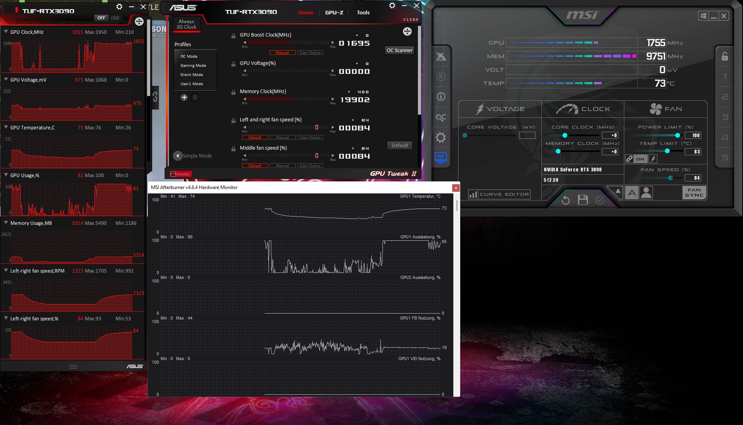The height and width of the screenshot is (425, 743).
Task: Click the profile lock icon in Afterburner
Action: (x=725, y=56)
